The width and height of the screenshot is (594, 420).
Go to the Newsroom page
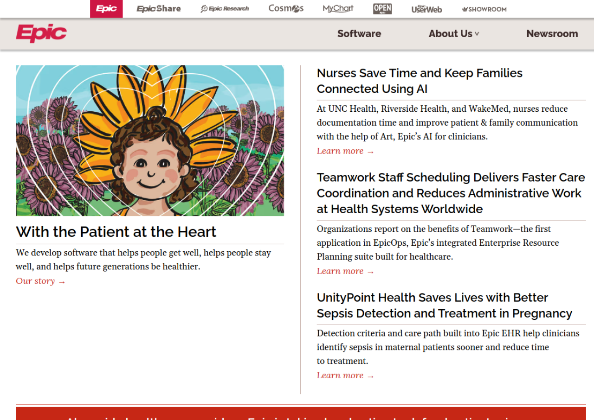[x=552, y=33]
